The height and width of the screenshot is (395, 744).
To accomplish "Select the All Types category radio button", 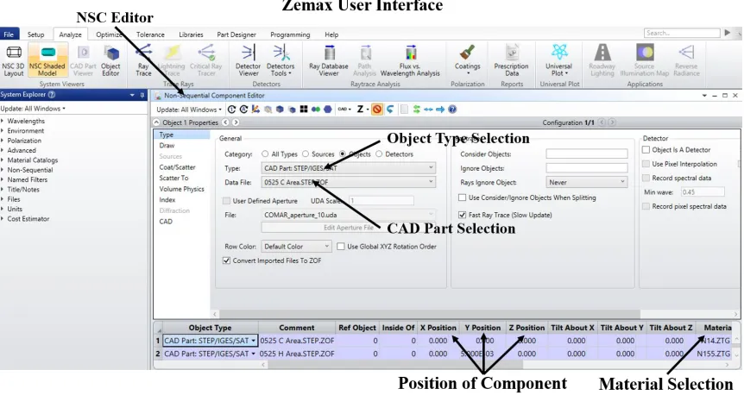I will tap(265, 154).
